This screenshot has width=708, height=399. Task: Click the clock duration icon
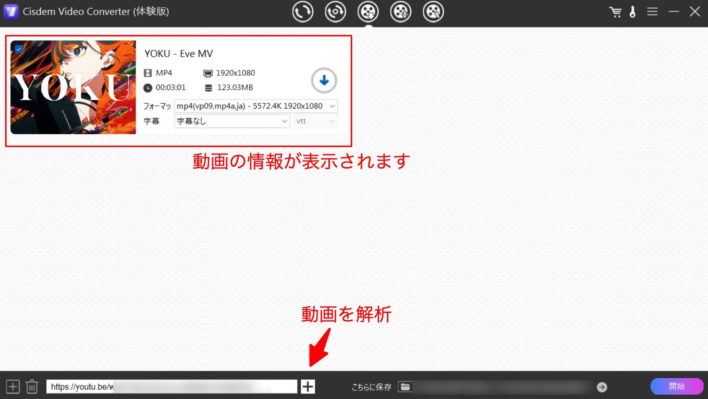[x=148, y=88]
